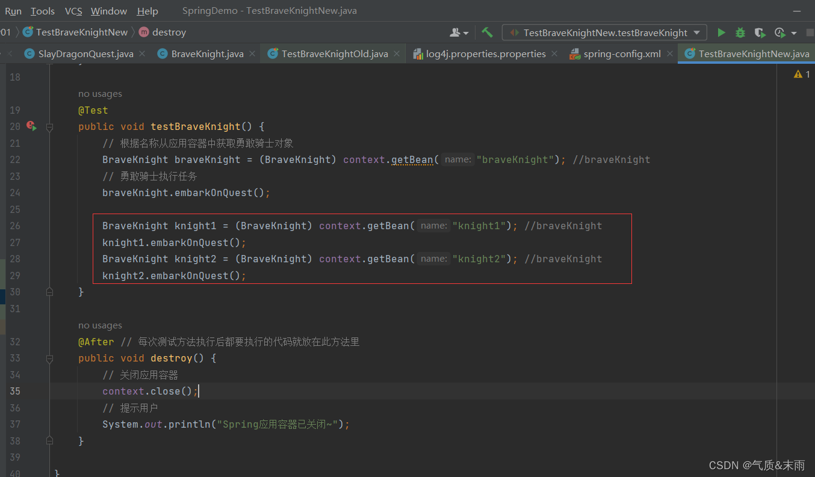Click the XML file icon on spring-config.xml tab
This screenshot has width=815, height=477.
click(x=575, y=54)
